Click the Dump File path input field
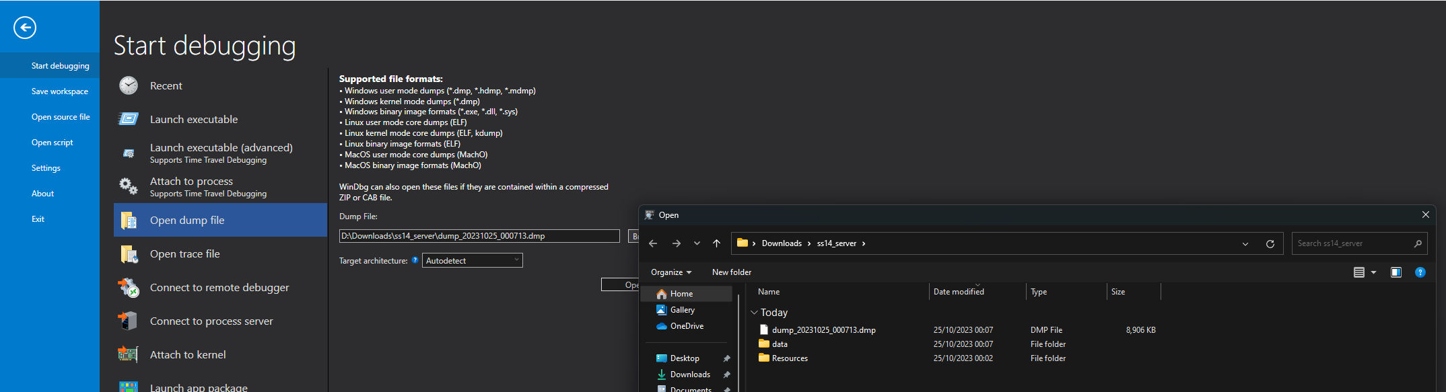This screenshot has height=392, width=1446. (x=479, y=236)
